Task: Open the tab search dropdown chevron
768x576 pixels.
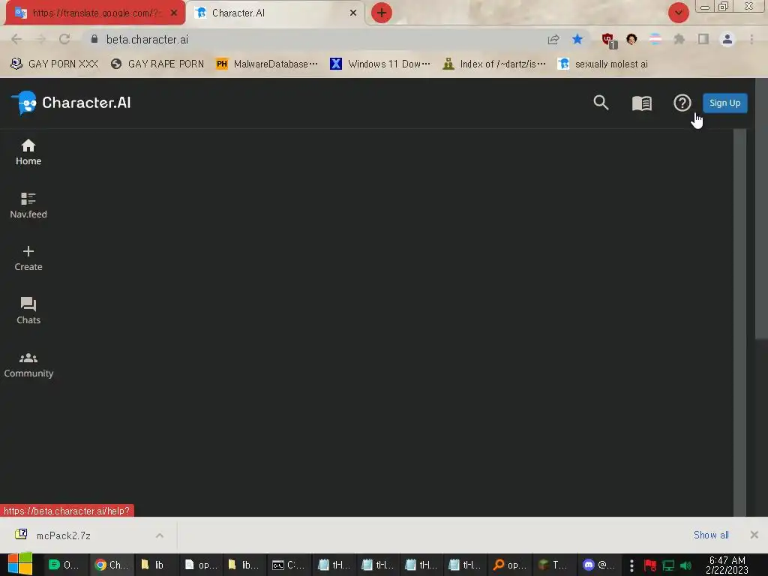Action: pos(678,13)
